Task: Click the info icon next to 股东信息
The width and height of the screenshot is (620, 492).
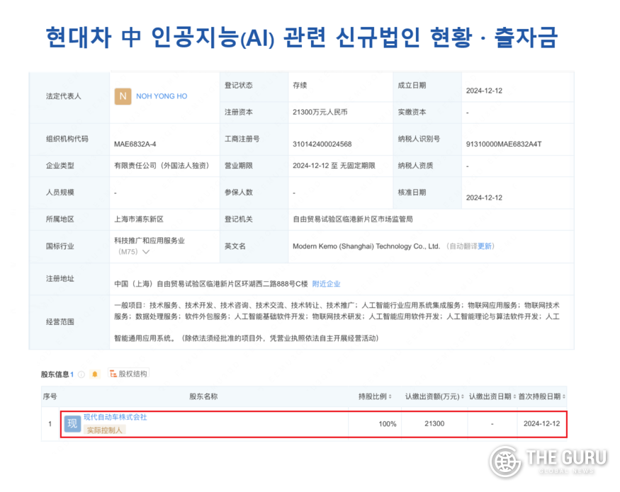Action: pos(81,374)
